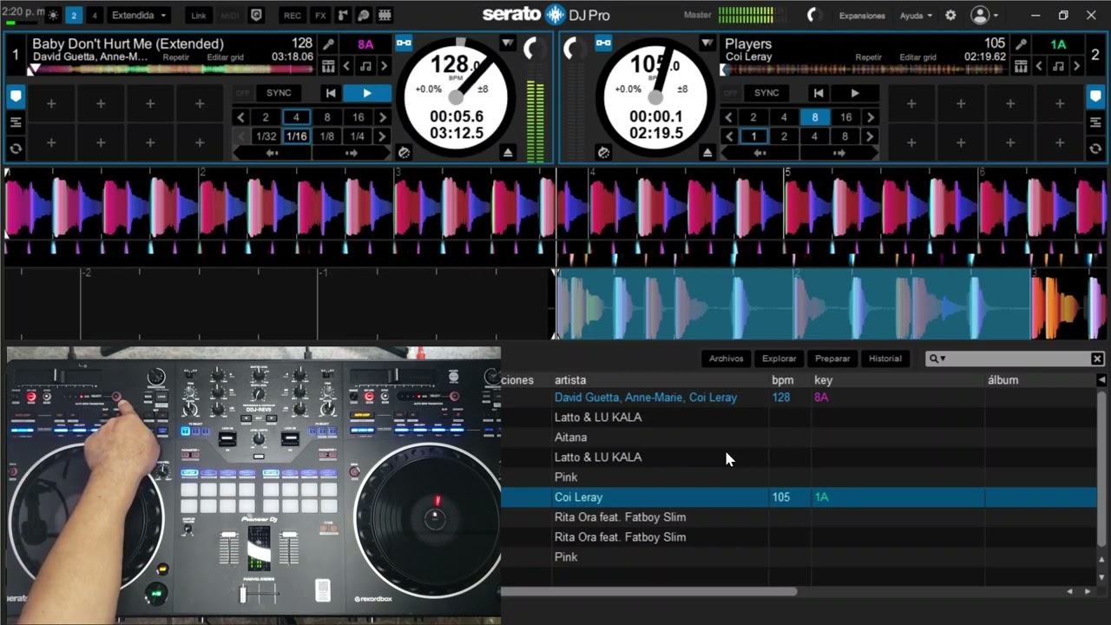Select deck 2 hot cue tab icon
Image resolution: width=1111 pixels, height=625 pixels.
point(1095,97)
